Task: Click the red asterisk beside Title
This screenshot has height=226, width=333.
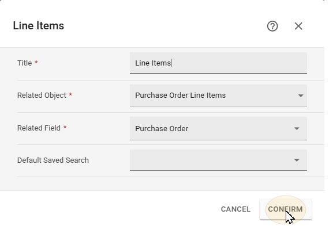Action: 36,62
